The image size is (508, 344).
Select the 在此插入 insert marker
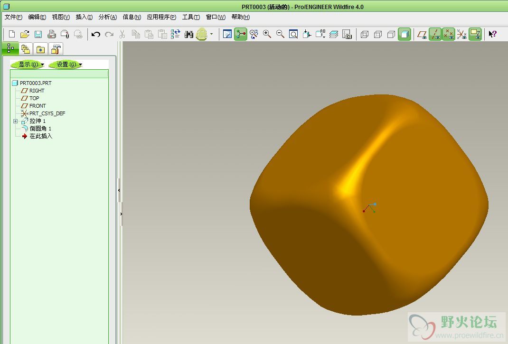(37, 136)
